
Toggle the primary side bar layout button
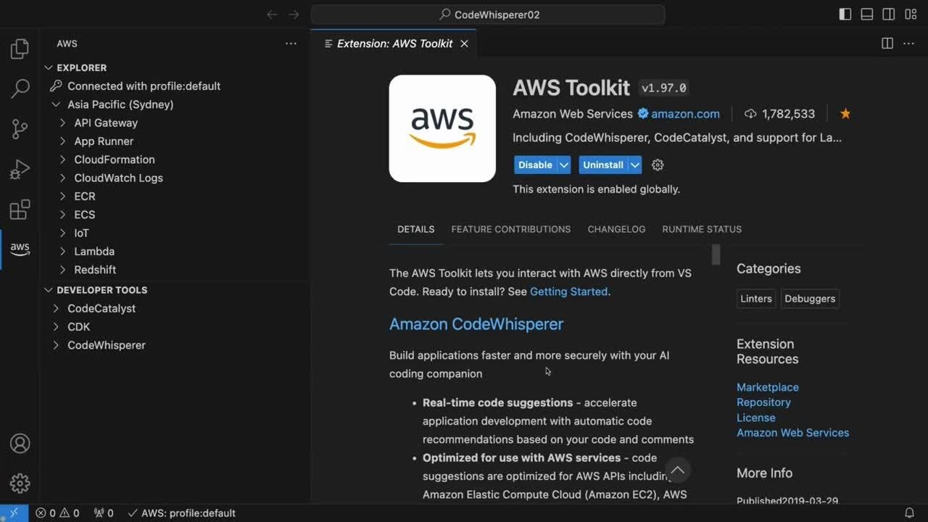coord(845,14)
